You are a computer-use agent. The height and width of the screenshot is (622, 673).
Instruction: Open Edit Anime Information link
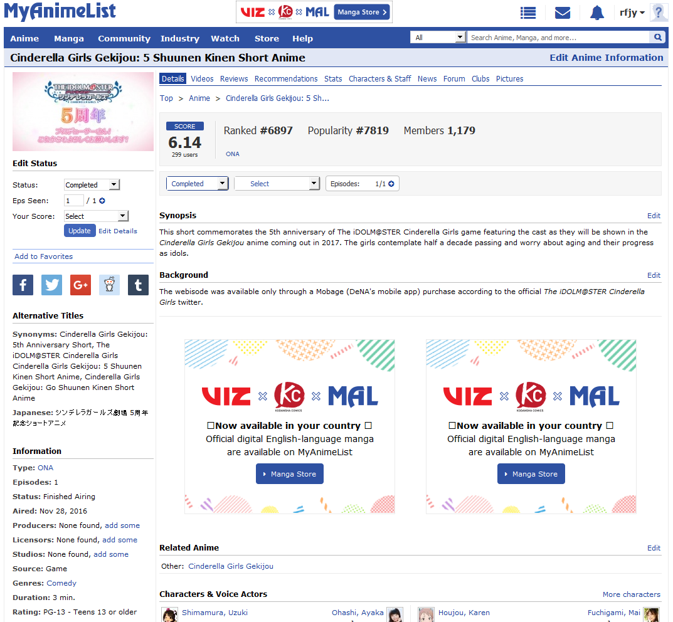pos(606,58)
